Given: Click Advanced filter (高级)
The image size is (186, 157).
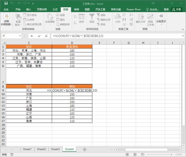Looking at the screenshot, I should click(101, 24).
